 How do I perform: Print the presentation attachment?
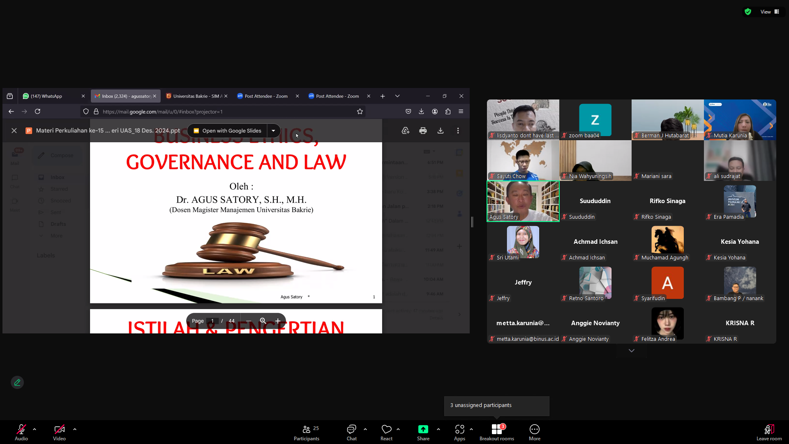(423, 131)
